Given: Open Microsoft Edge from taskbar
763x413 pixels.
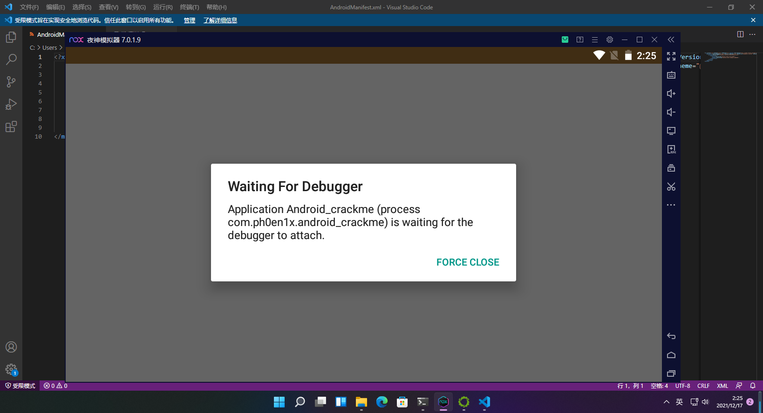Looking at the screenshot, I should pos(382,402).
